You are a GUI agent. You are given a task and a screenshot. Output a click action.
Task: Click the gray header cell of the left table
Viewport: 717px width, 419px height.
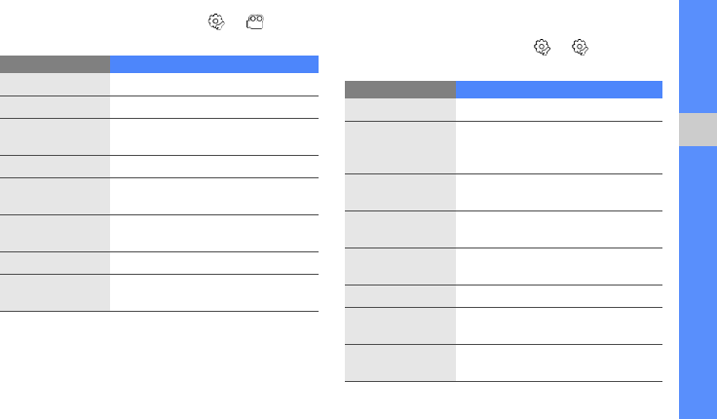pos(55,64)
